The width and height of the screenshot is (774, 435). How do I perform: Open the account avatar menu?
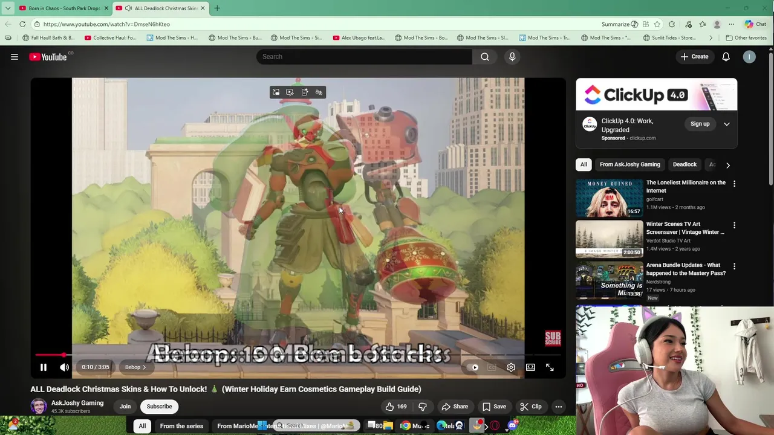(749, 57)
